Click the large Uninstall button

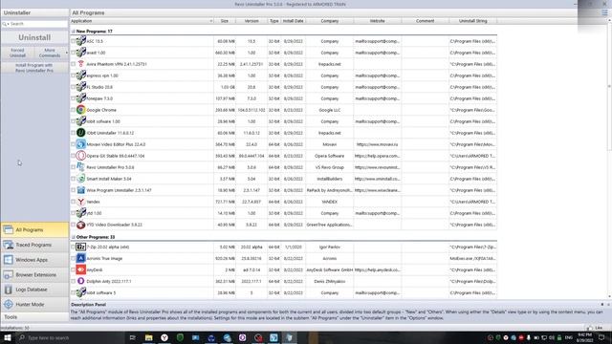pyautogui.click(x=34, y=37)
